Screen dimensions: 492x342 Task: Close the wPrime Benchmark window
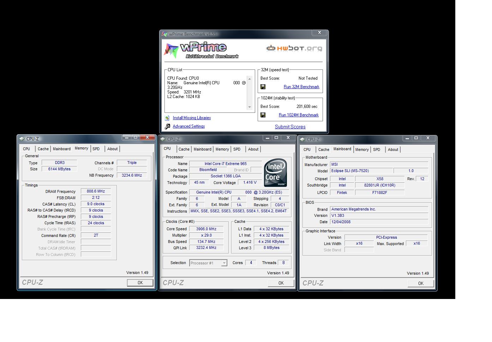(319, 32)
